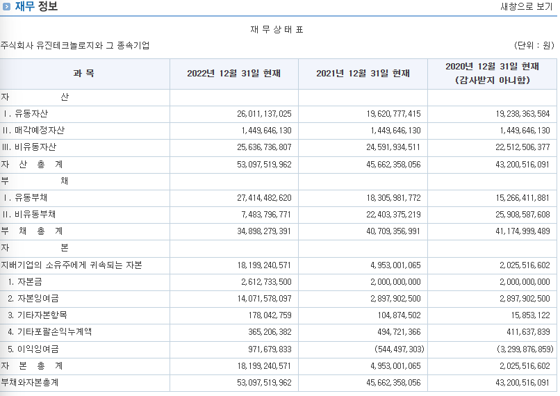The width and height of the screenshot is (560, 396).
Task: Select the 1. 자본금 row label
Action: coord(25,282)
